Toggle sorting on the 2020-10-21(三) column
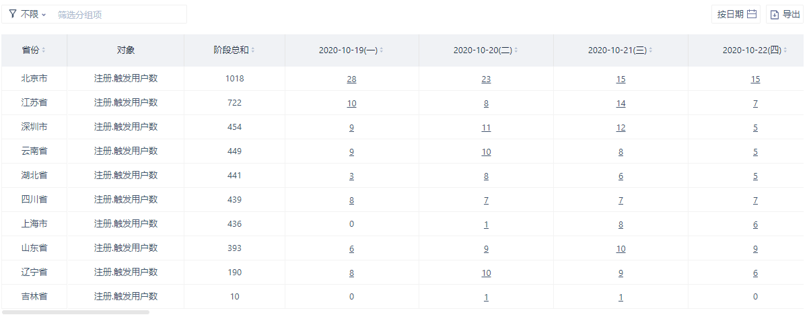The height and width of the screenshot is (319, 811). [651, 50]
